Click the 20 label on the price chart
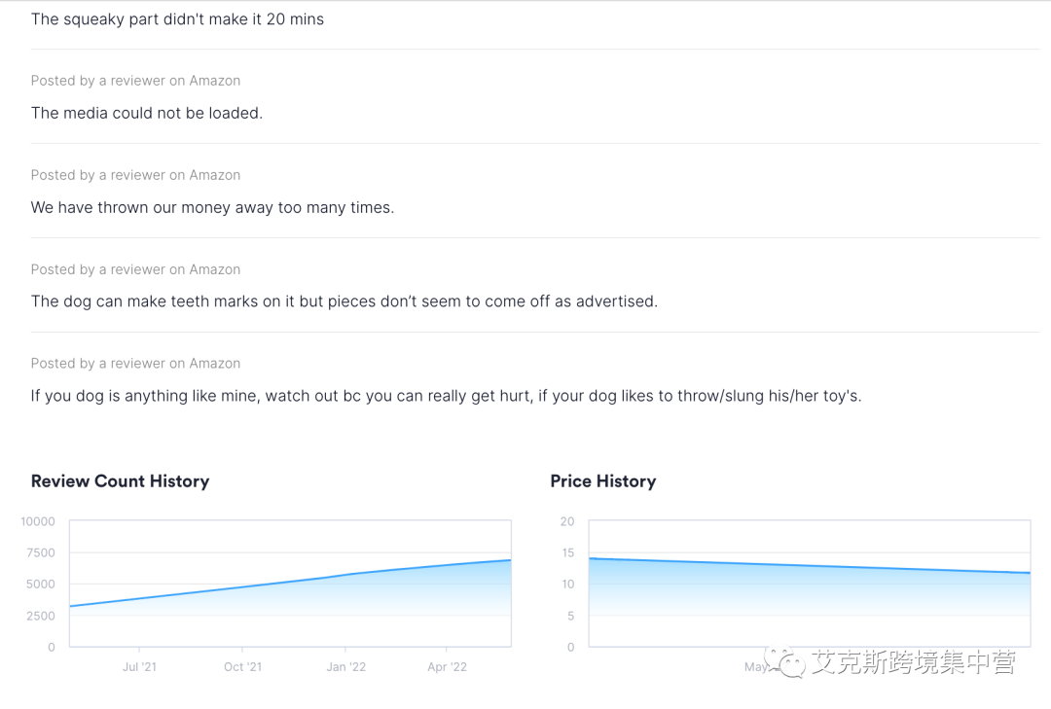This screenshot has height=709, width=1051. click(x=567, y=522)
